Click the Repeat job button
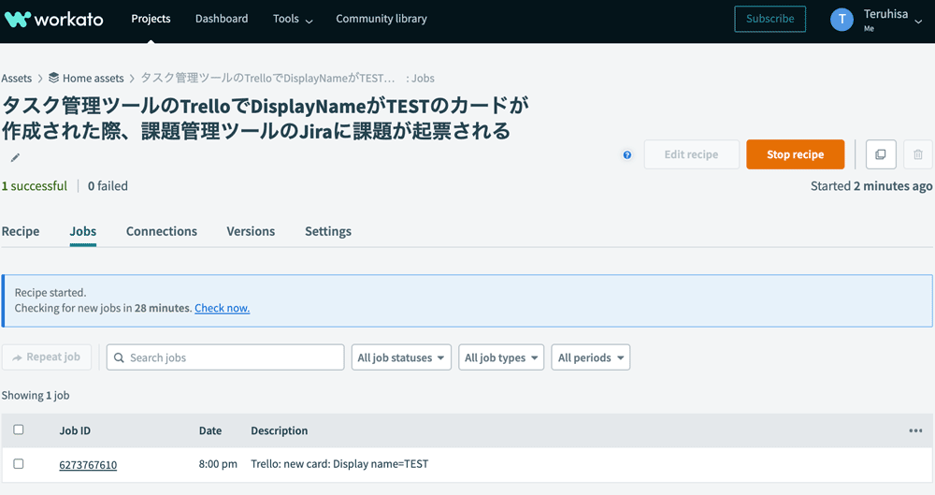Image resolution: width=935 pixels, height=495 pixels. 47,357
